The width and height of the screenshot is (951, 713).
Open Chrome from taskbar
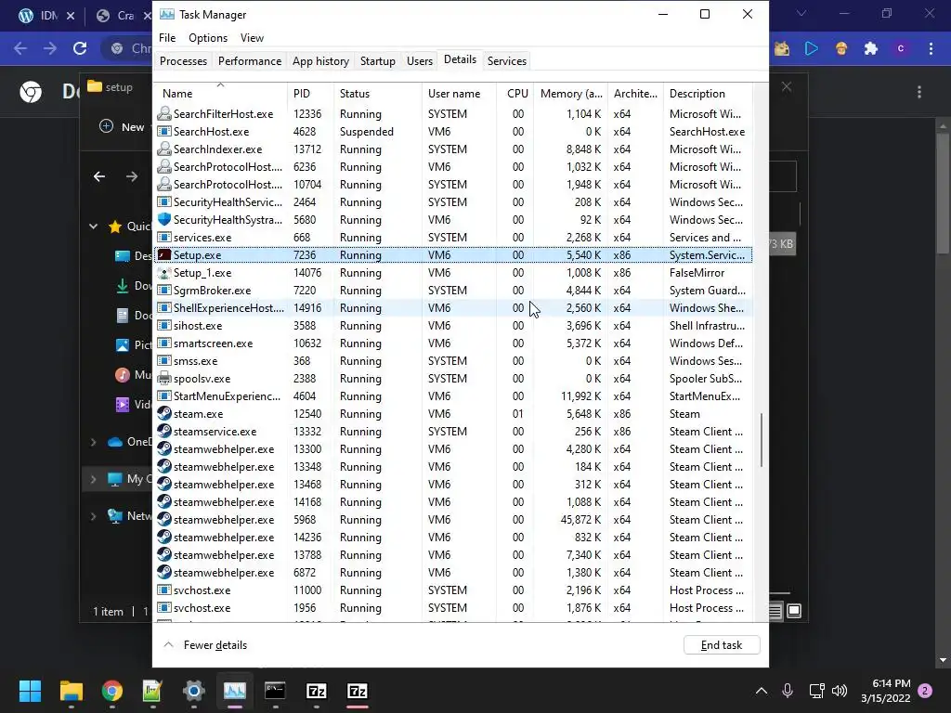point(111,691)
